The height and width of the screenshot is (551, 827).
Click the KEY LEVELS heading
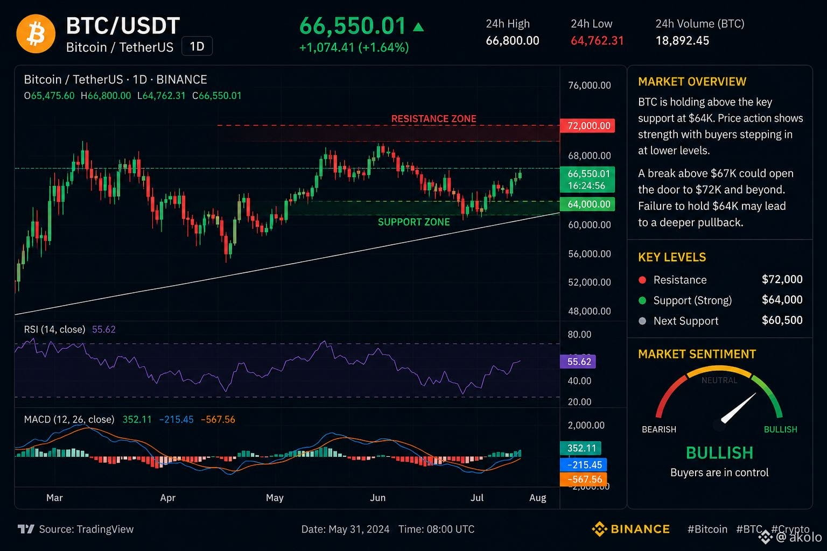coord(672,257)
